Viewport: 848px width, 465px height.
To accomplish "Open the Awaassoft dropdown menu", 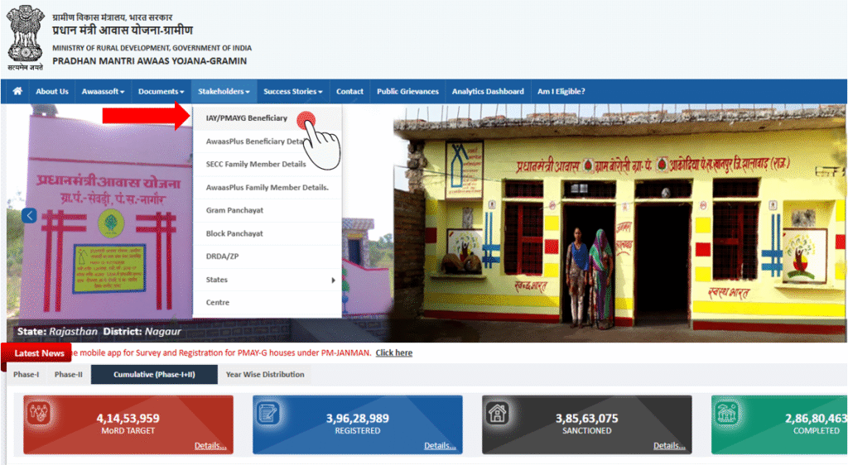I will (x=103, y=91).
